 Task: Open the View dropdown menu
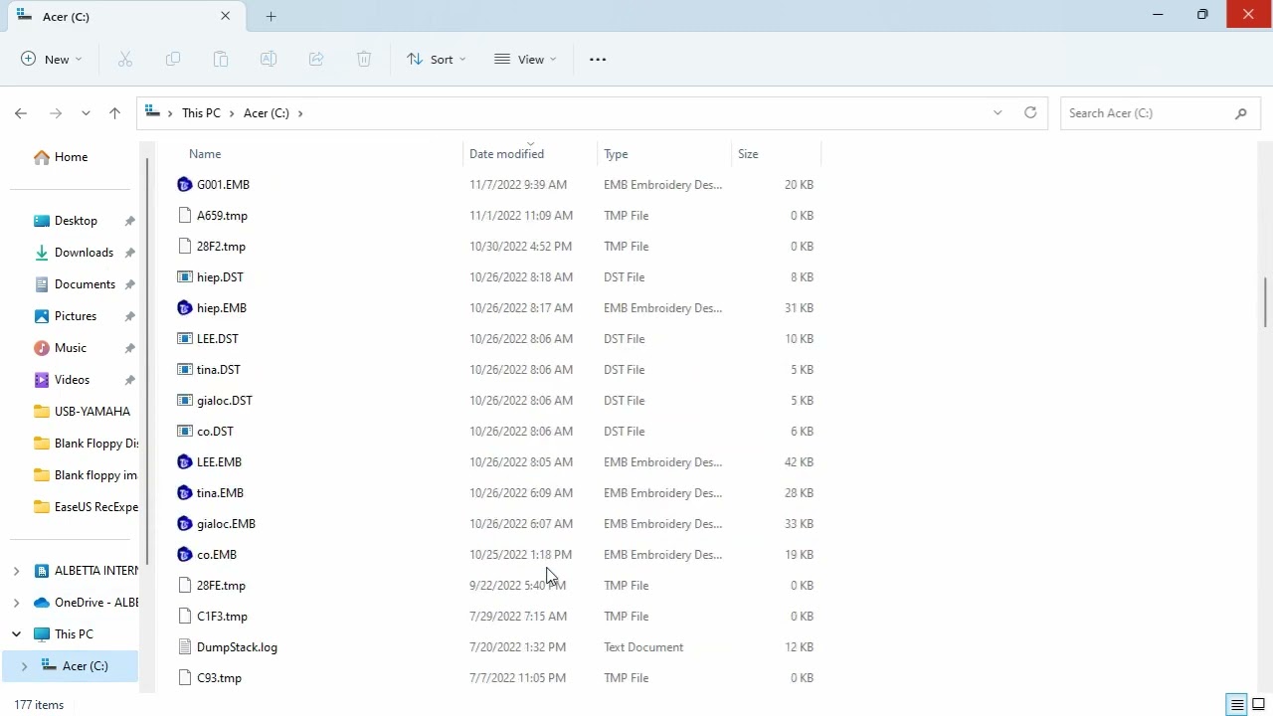(525, 60)
